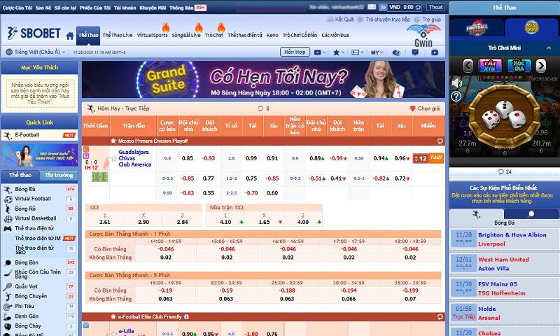This screenshot has height=336, width=560.
Task: Open Sòng Bài Live menu
Action: tap(186, 35)
